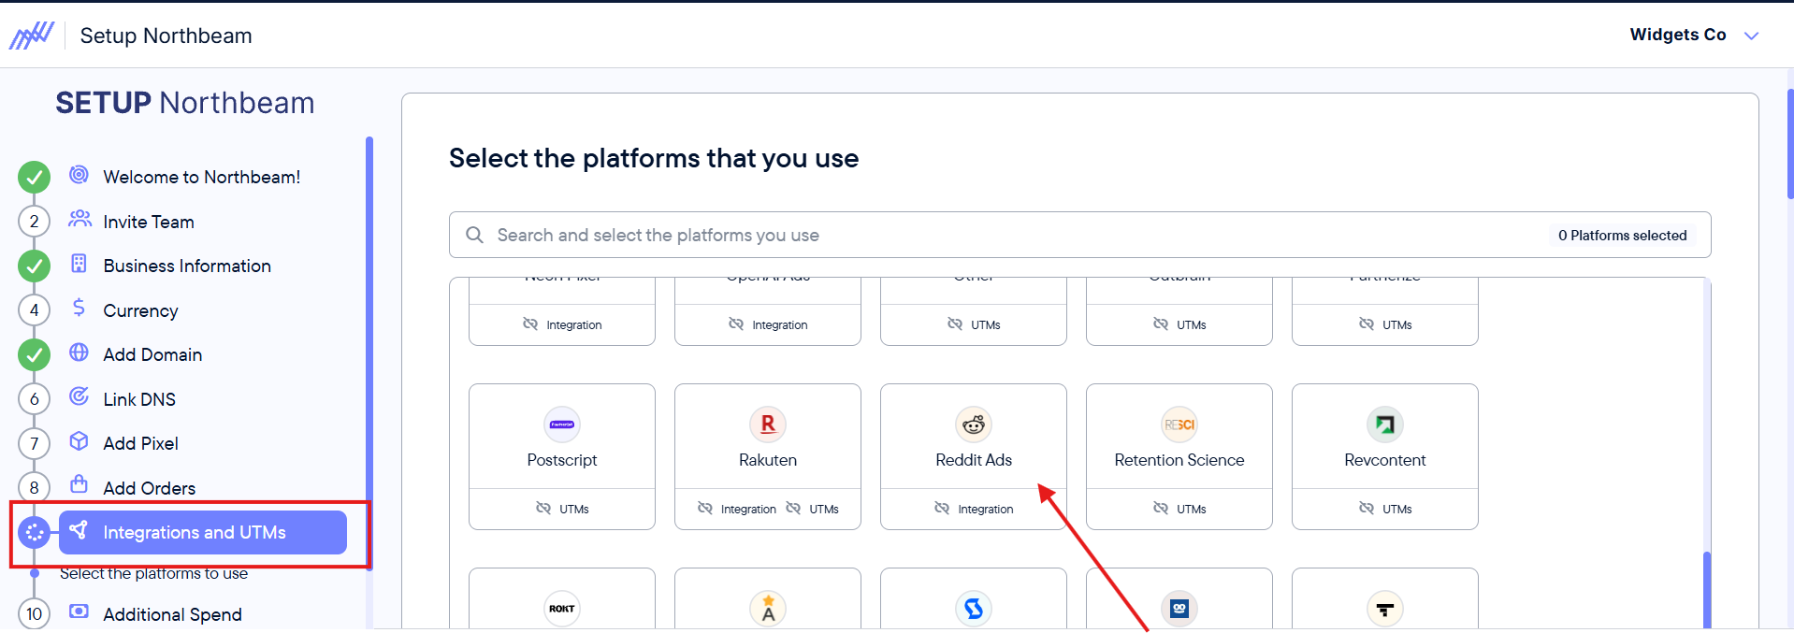Click the spiral icon beside Link DNS
The width and height of the screenshot is (1794, 633).
click(80, 396)
